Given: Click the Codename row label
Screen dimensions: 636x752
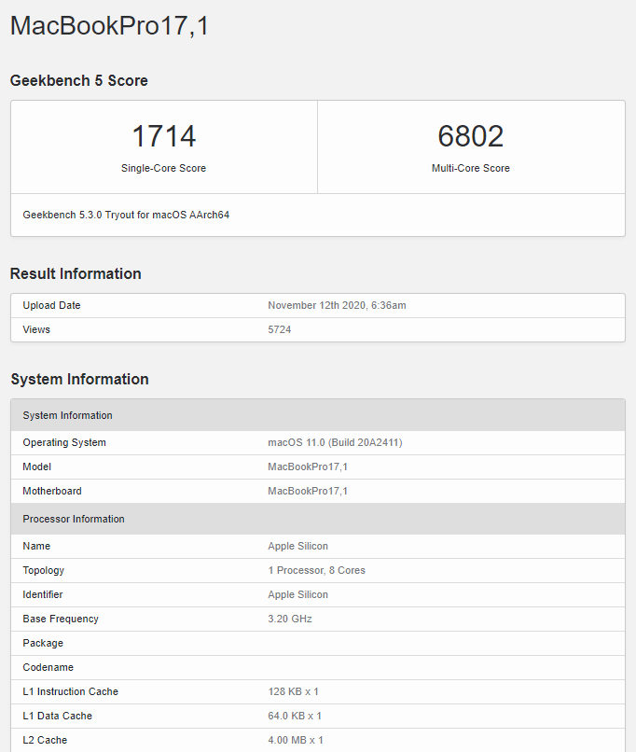Looking at the screenshot, I should point(48,668).
